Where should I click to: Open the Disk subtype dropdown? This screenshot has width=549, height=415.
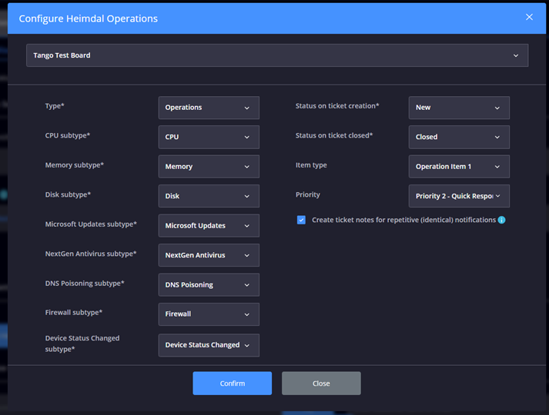coord(209,196)
